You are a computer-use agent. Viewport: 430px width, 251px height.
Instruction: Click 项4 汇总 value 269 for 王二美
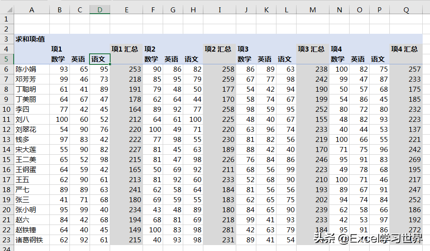pyautogui.click(x=406, y=159)
